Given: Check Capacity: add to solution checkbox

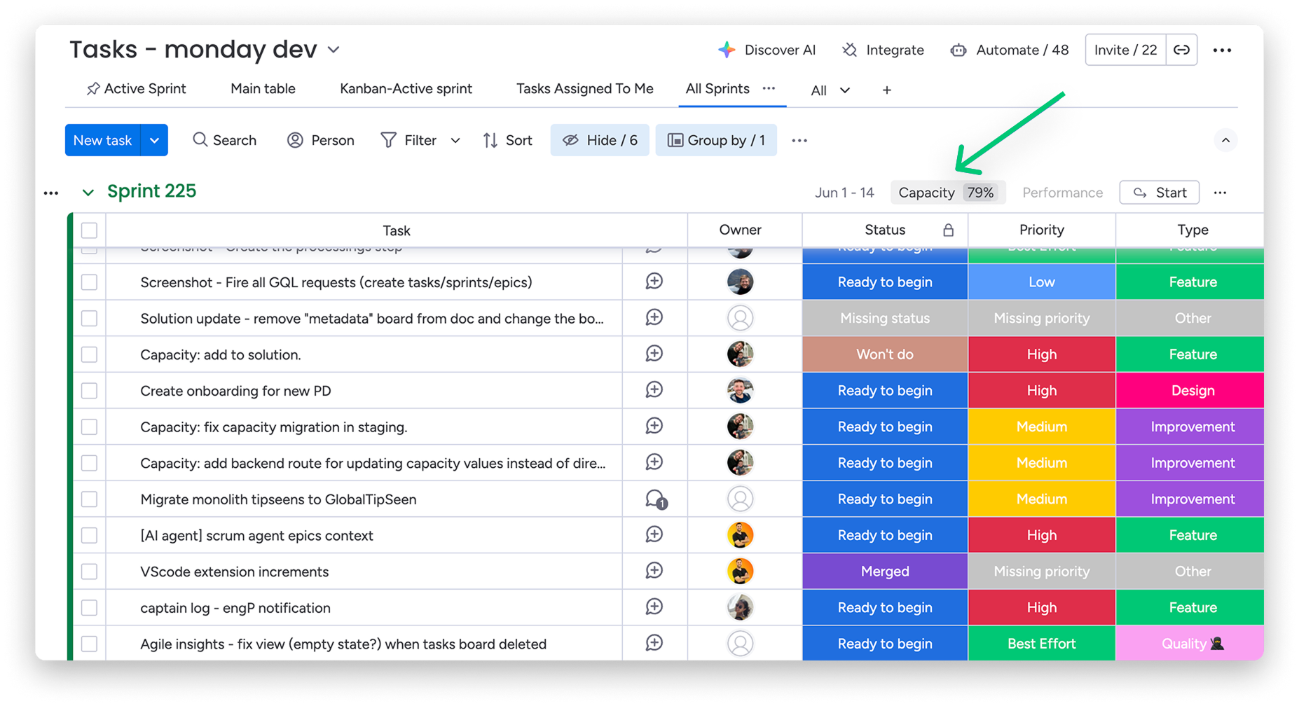Looking at the screenshot, I should click(x=89, y=354).
